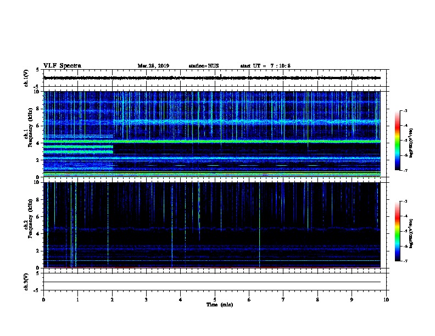The width and height of the screenshot is (435, 336).
Task: Click the ch.3 flat voltage trace line
Action: (x=212, y=282)
